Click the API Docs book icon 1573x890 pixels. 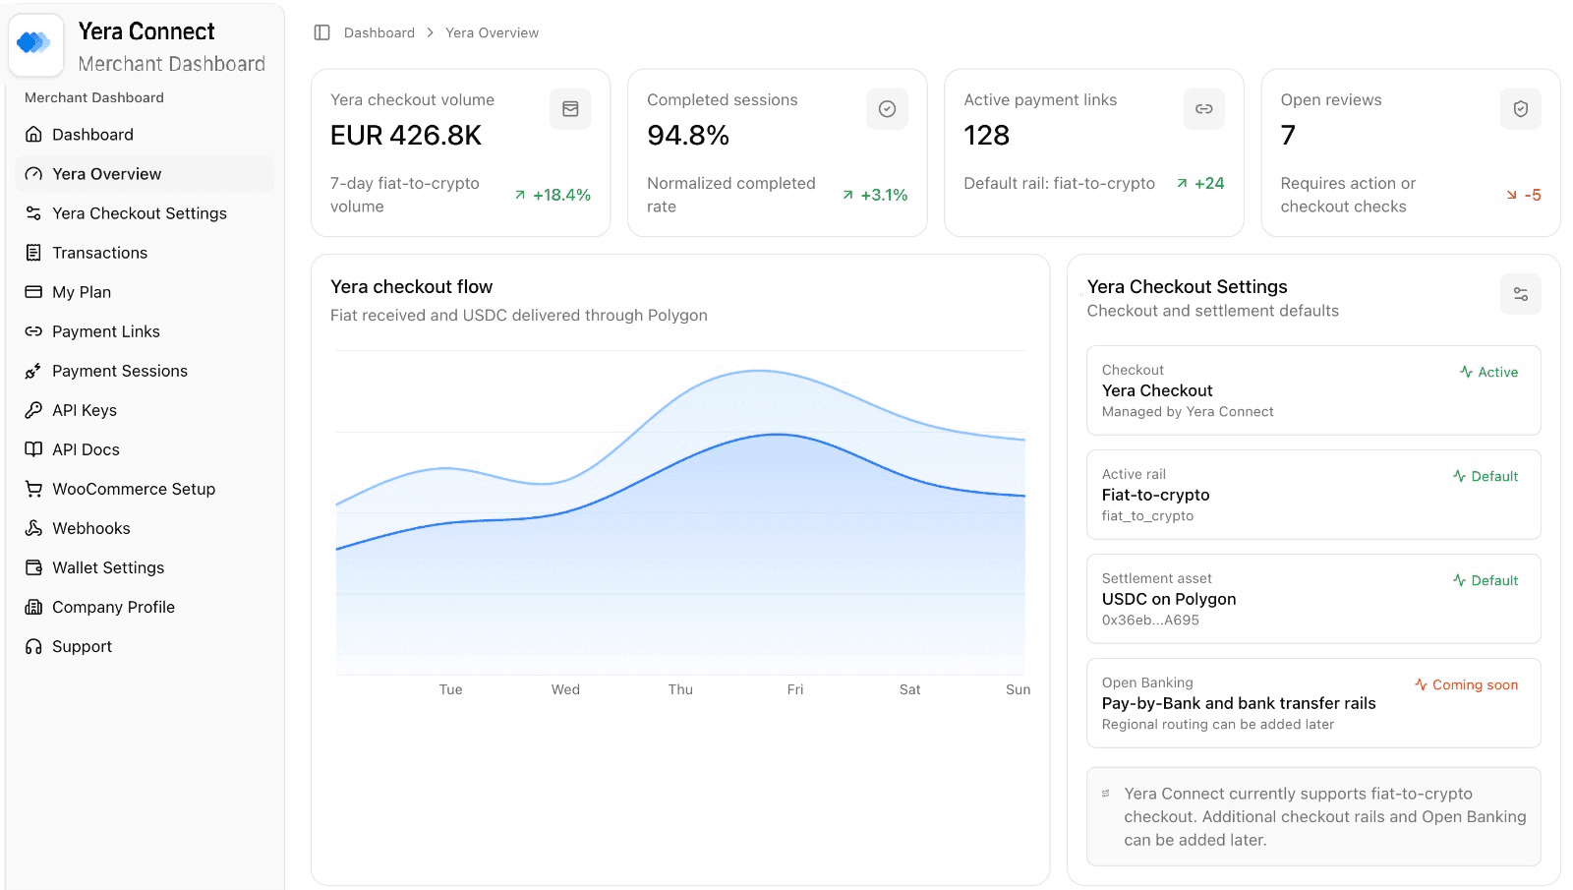tap(33, 449)
